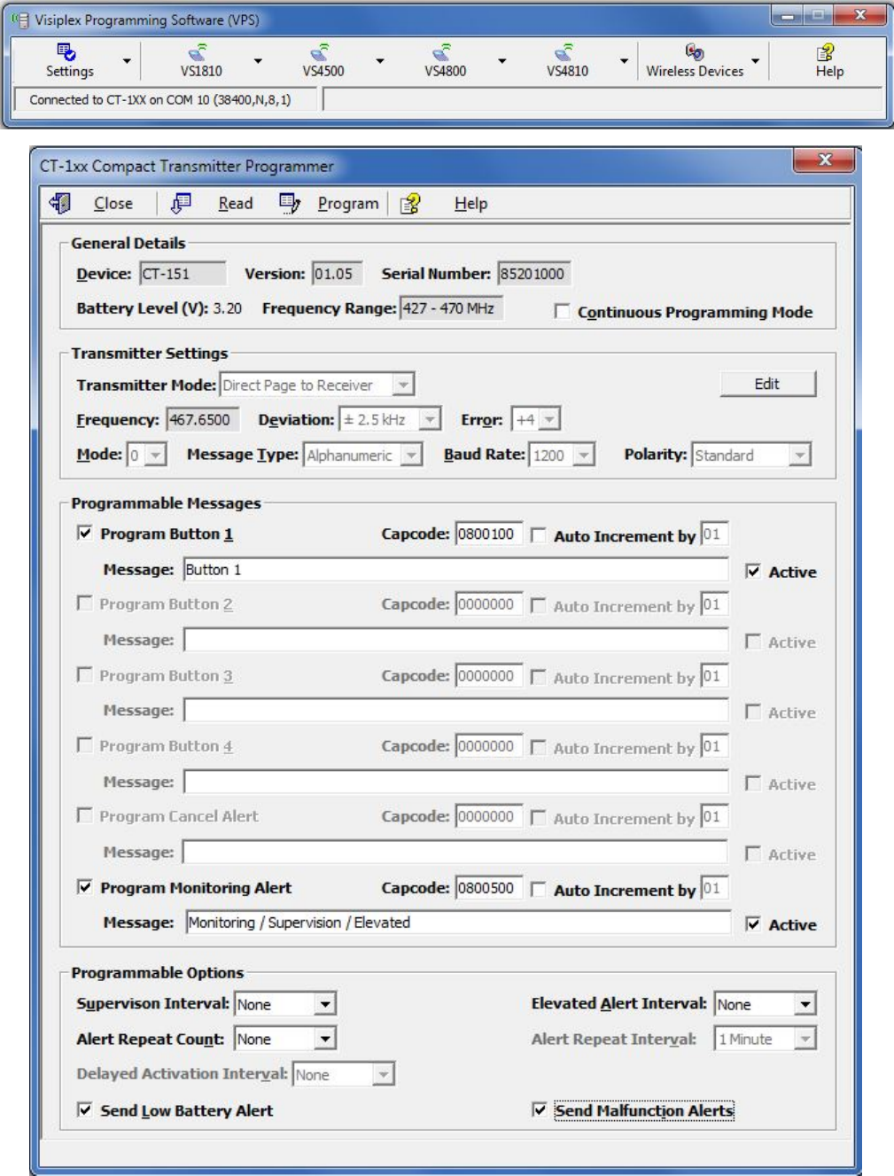Open the Transmitter Mode dropdown
Screen dimensions: 894x1176
coord(403,385)
